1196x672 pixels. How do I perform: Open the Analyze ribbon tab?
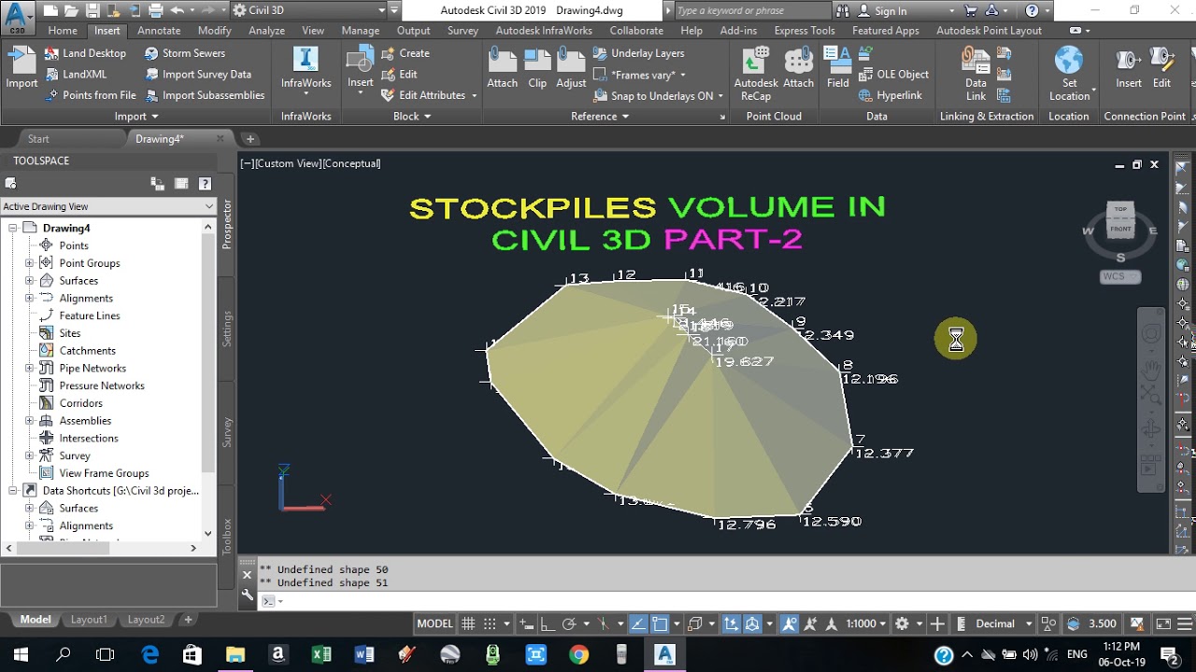click(266, 31)
